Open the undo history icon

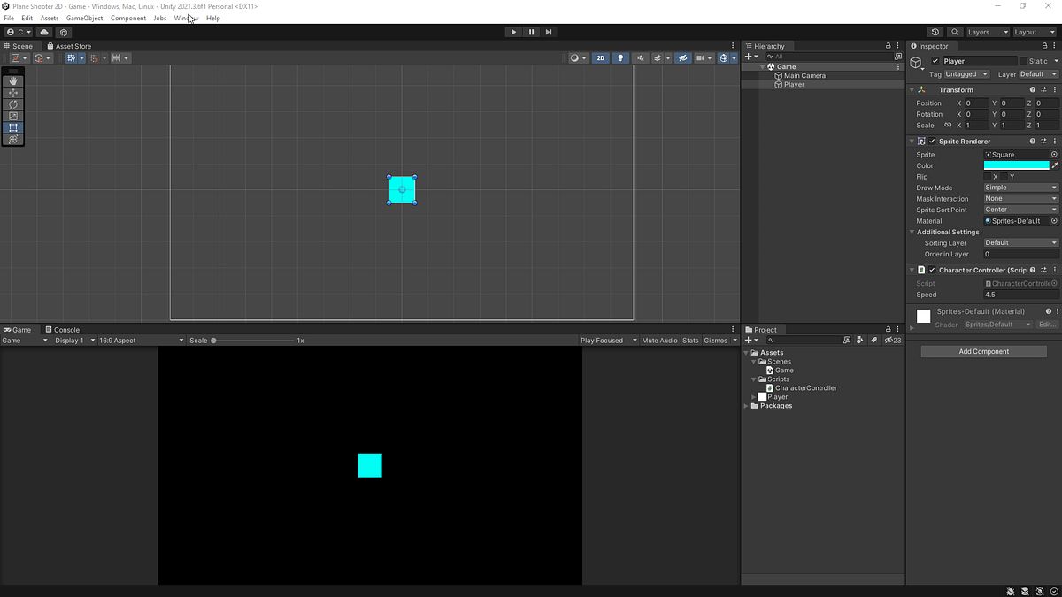pyautogui.click(x=935, y=32)
